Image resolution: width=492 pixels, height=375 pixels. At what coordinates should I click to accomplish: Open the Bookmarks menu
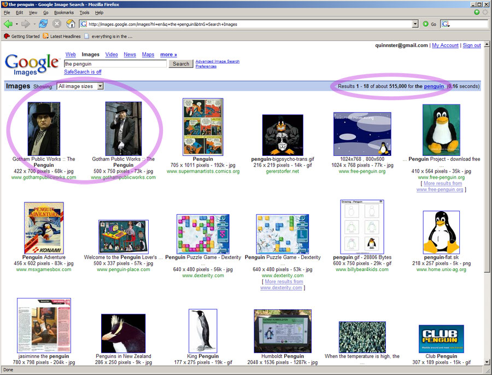point(64,13)
